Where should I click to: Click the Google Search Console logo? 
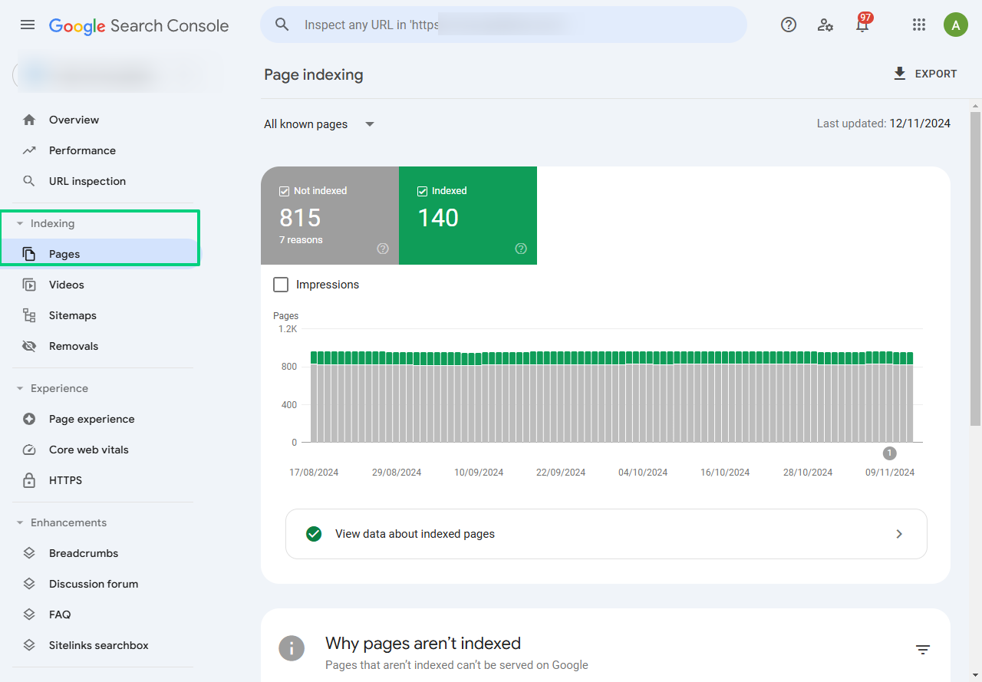(139, 25)
